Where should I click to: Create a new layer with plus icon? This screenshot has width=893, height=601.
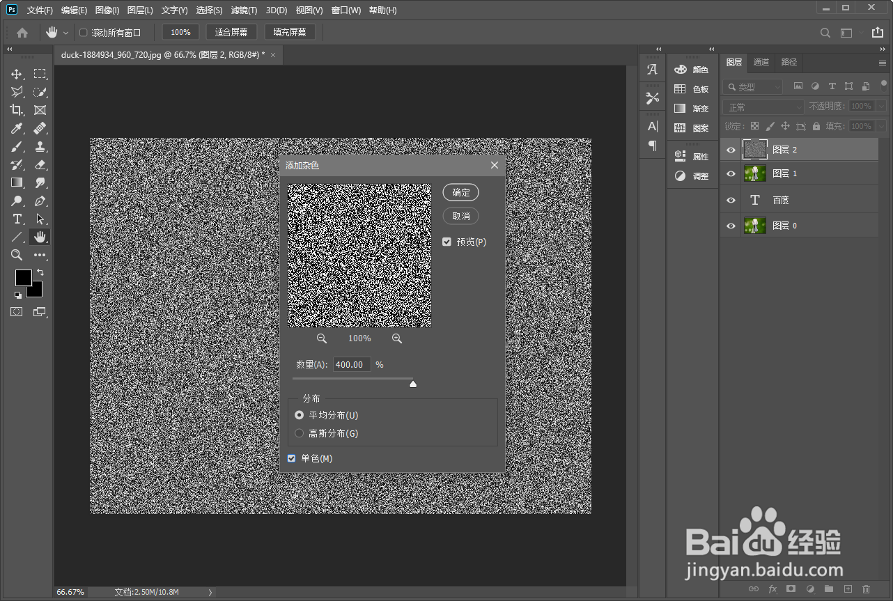tap(848, 589)
